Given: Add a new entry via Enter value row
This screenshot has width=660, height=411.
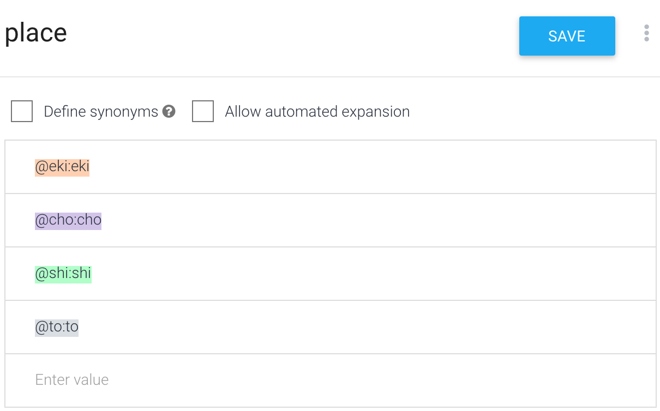Looking at the screenshot, I should (x=331, y=380).
